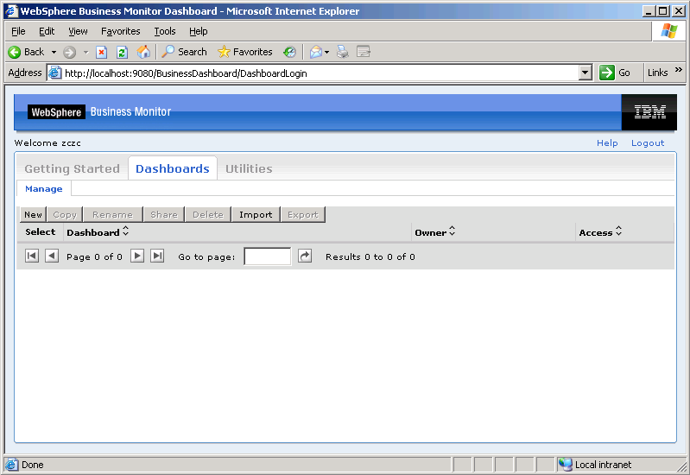690x475 pixels.
Task: Click the 'Page 0 of 0' text
Action: click(x=94, y=256)
